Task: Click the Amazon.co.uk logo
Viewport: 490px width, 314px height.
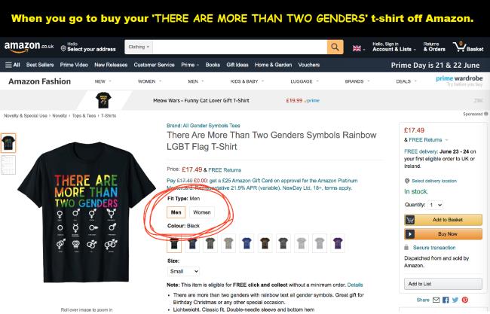Action: (x=29, y=47)
